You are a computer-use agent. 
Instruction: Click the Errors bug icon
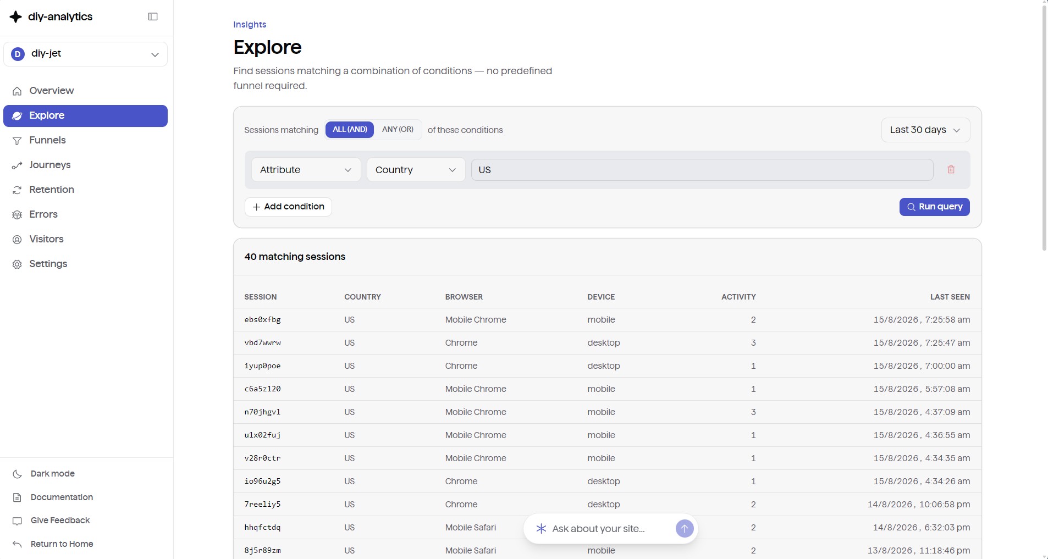pyautogui.click(x=17, y=215)
